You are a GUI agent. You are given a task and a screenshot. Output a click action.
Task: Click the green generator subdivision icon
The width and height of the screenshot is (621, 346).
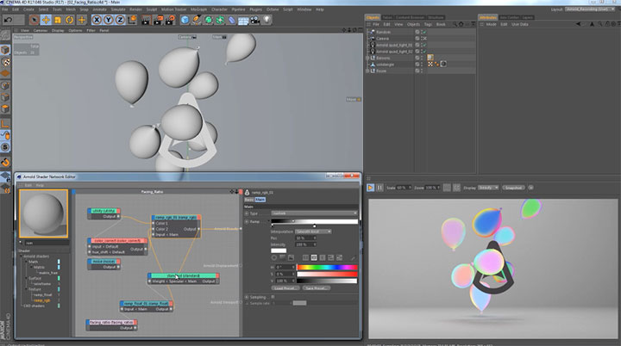coord(209,20)
